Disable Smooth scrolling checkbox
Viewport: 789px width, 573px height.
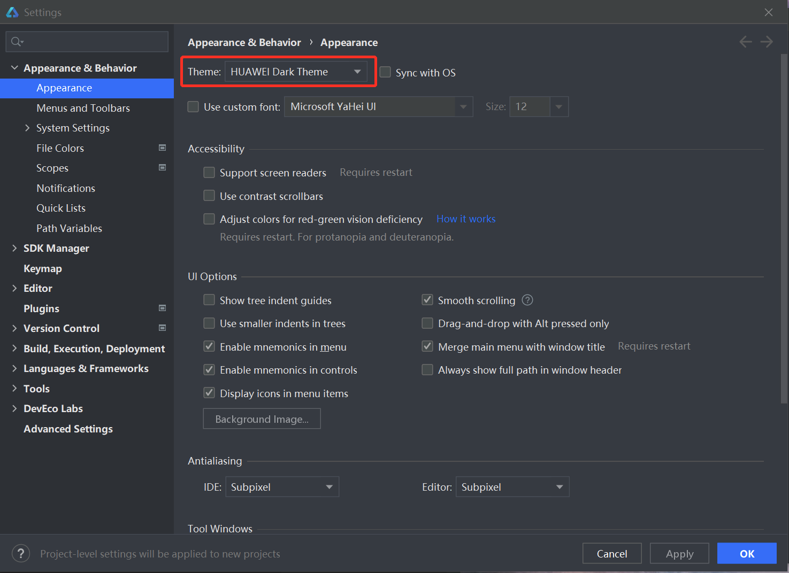click(427, 300)
